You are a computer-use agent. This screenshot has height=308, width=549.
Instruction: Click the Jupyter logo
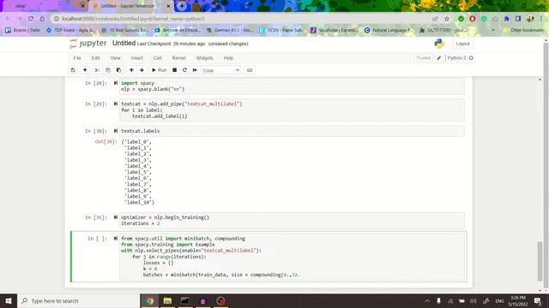87,44
